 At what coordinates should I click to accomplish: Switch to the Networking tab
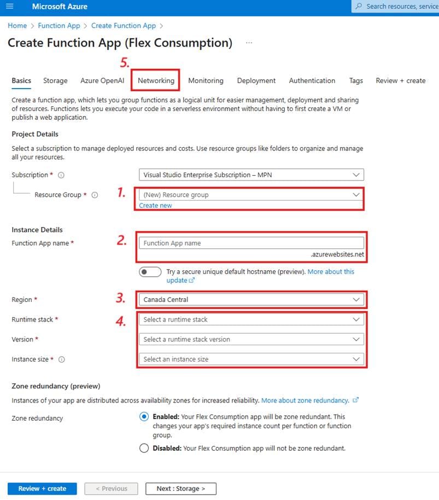click(156, 80)
